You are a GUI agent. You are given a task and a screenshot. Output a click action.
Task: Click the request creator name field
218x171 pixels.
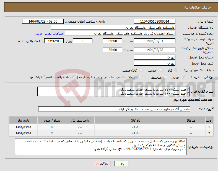click(x=120, y=34)
